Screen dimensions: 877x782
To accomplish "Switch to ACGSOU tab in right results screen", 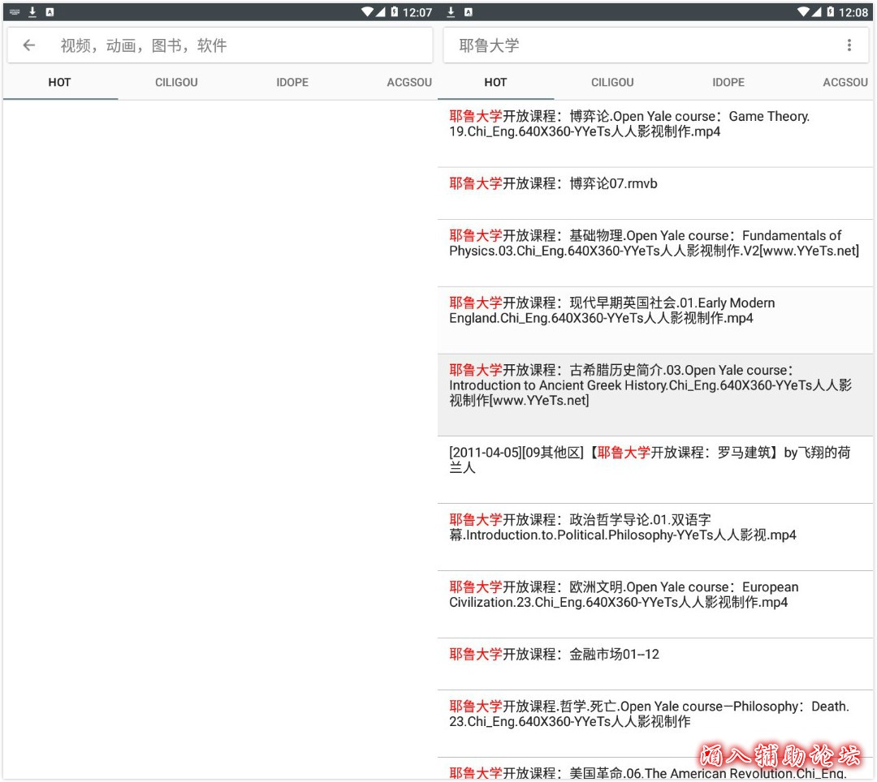I will point(845,83).
